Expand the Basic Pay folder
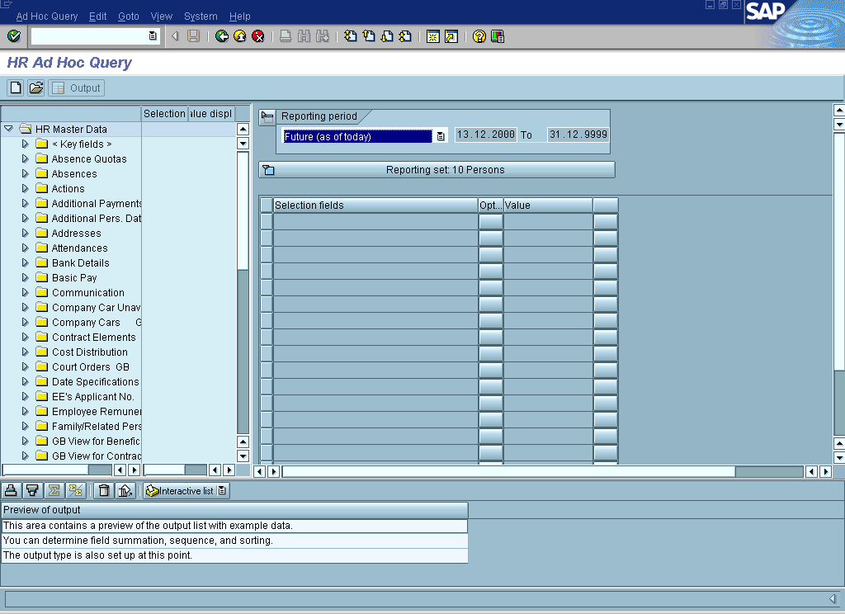The height and width of the screenshot is (614, 845). [25, 277]
